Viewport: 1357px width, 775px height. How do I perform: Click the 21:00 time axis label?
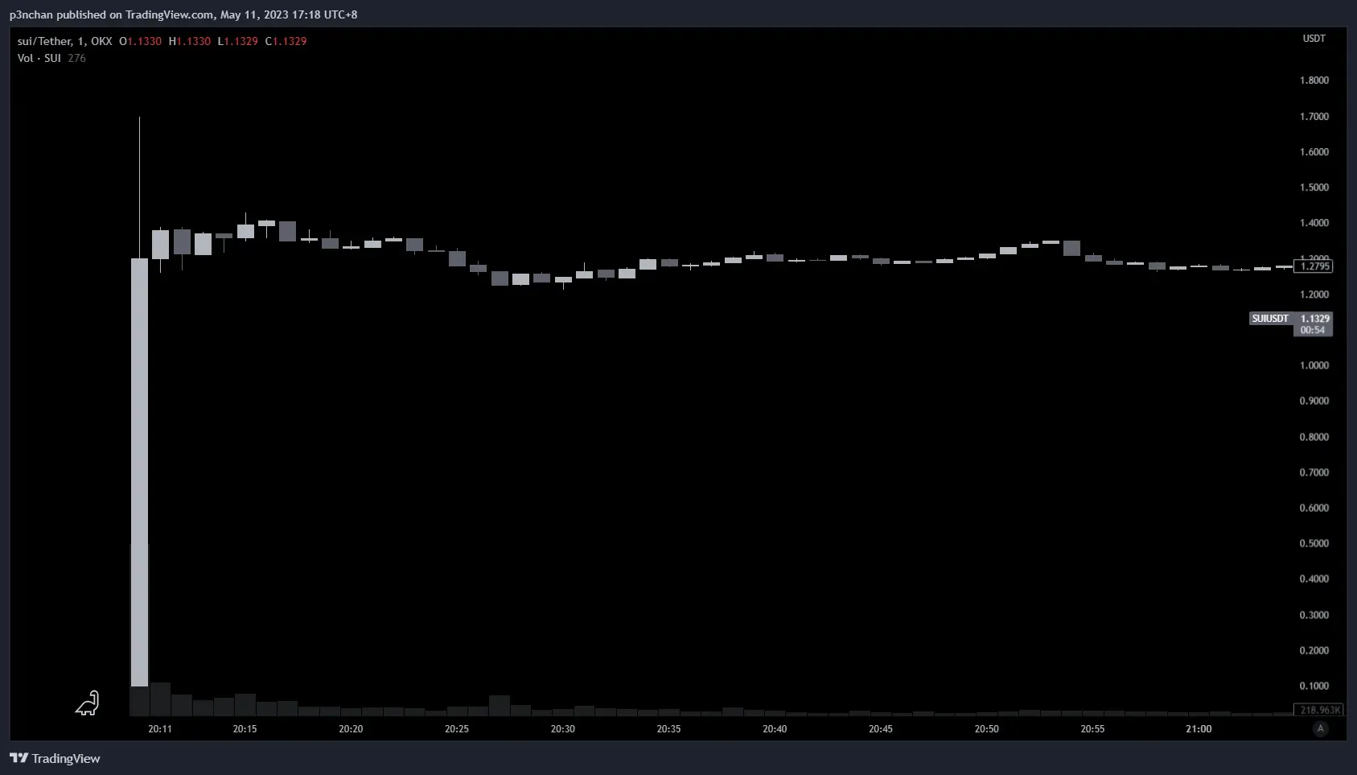[x=1198, y=729]
